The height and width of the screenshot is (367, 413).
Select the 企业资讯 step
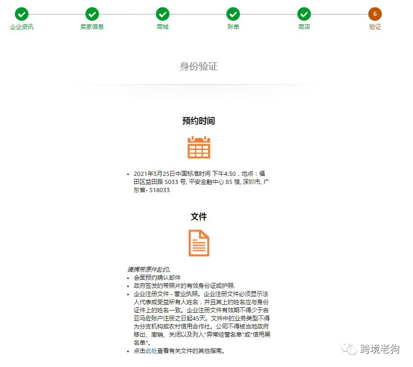point(21,27)
